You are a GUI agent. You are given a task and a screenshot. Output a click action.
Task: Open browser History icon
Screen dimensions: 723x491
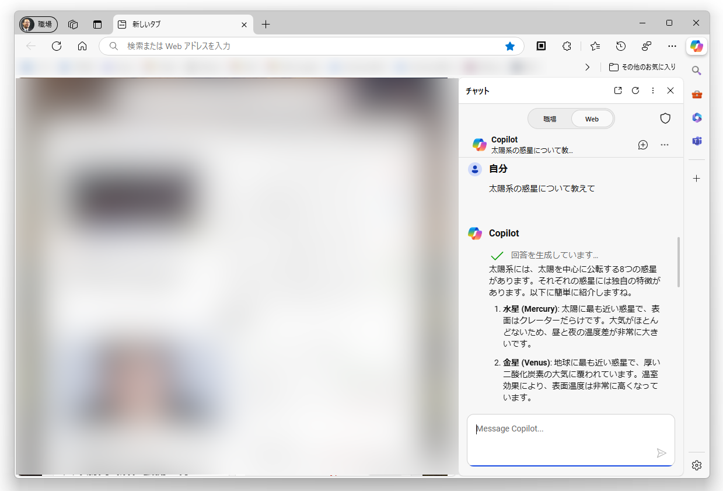click(621, 46)
